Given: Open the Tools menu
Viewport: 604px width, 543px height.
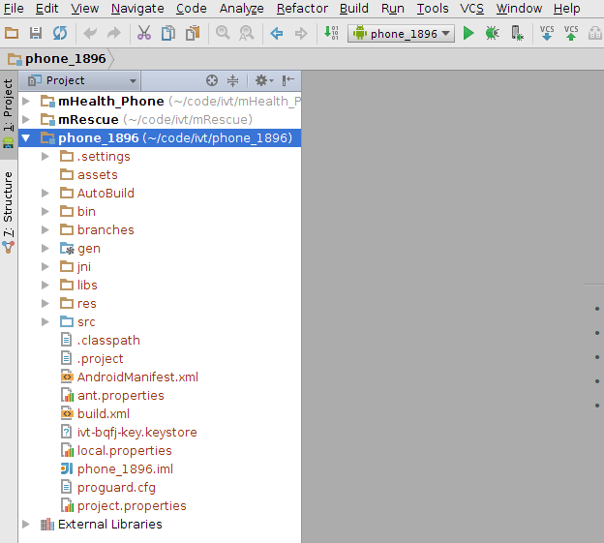Looking at the screenshot, I should (x=433, y=8).
